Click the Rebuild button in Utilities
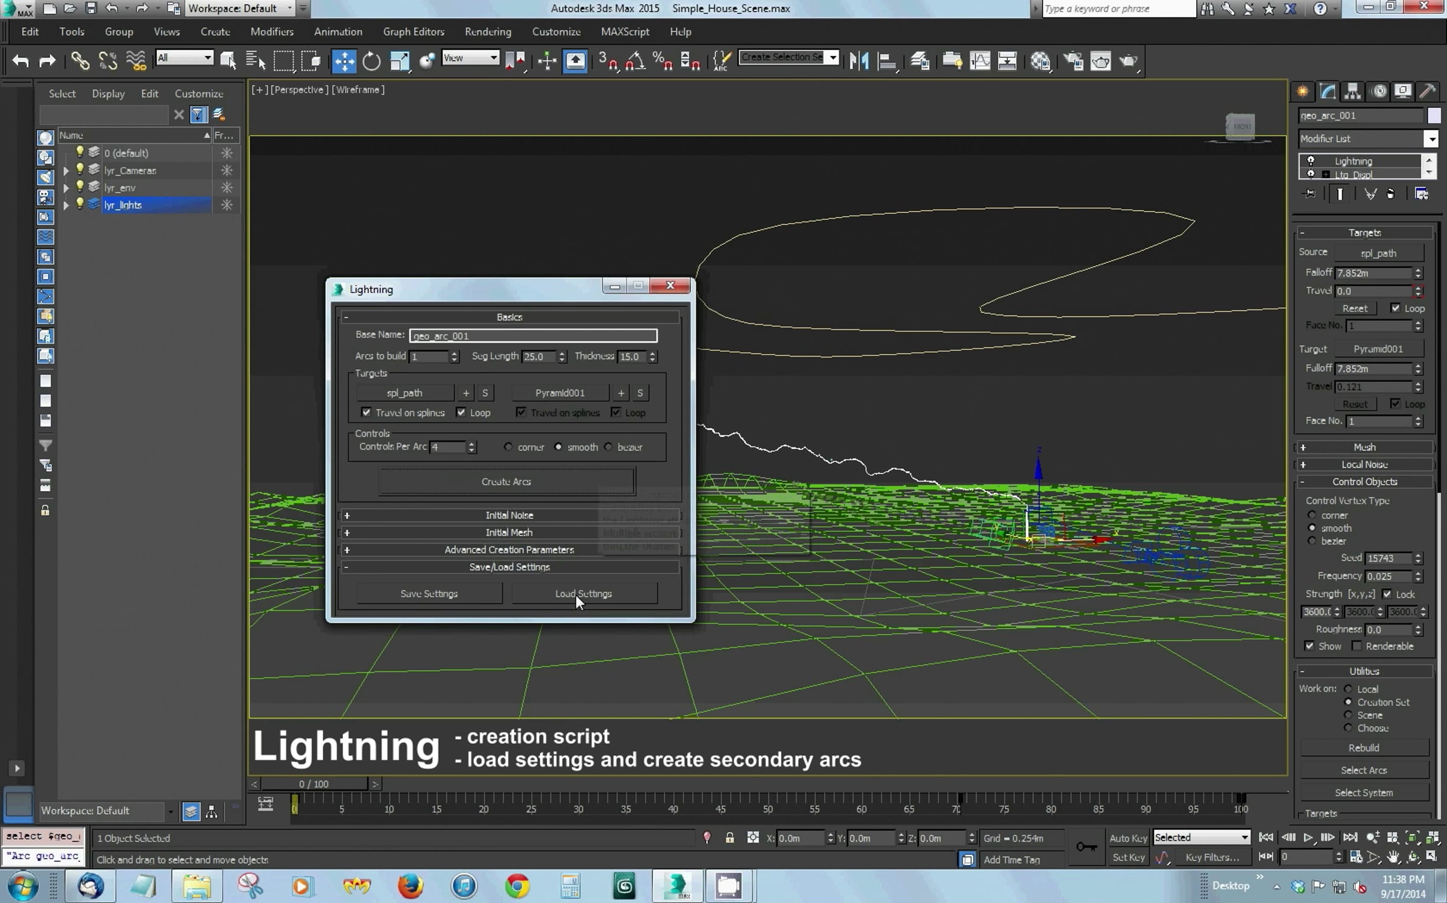This screenshot has height=903, width=1447. 1364,748
